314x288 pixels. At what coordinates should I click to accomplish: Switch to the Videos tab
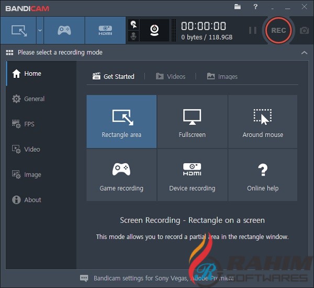tap(171, 76)
